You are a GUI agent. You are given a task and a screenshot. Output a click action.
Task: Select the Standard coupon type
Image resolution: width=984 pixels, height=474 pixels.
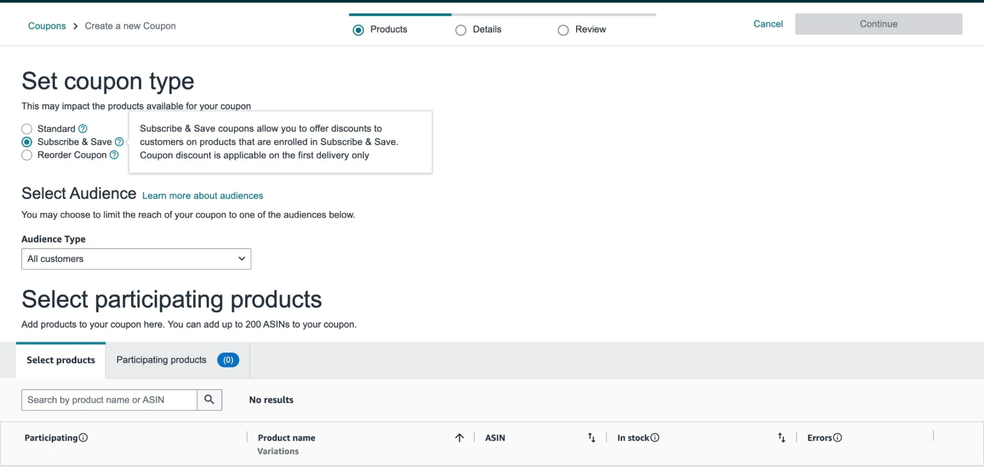27,129
